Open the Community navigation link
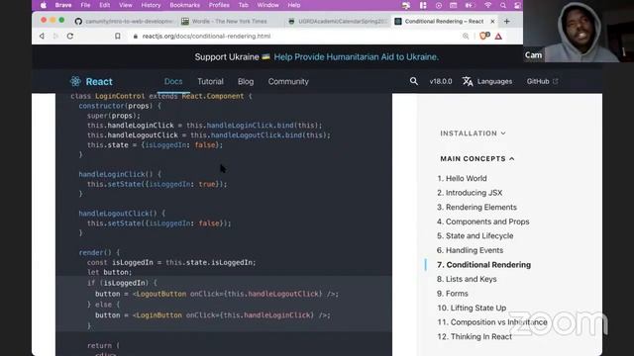This screenshot has height=356, width=634. tap(288, 81)
